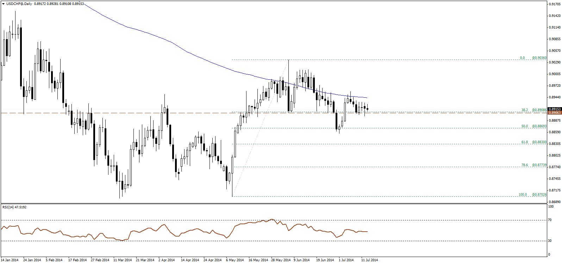Click the small triangle before USDCHF@,Daily
Viewport: 562px width, 263px height.
(x=4, y=4)
